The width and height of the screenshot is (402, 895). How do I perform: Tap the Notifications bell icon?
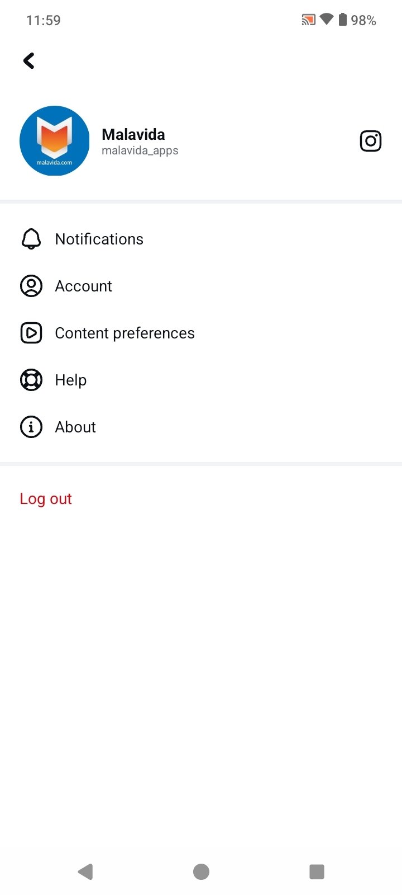click(x=31, y=239)
